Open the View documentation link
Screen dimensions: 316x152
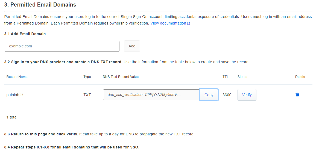(x=168, y=23)
